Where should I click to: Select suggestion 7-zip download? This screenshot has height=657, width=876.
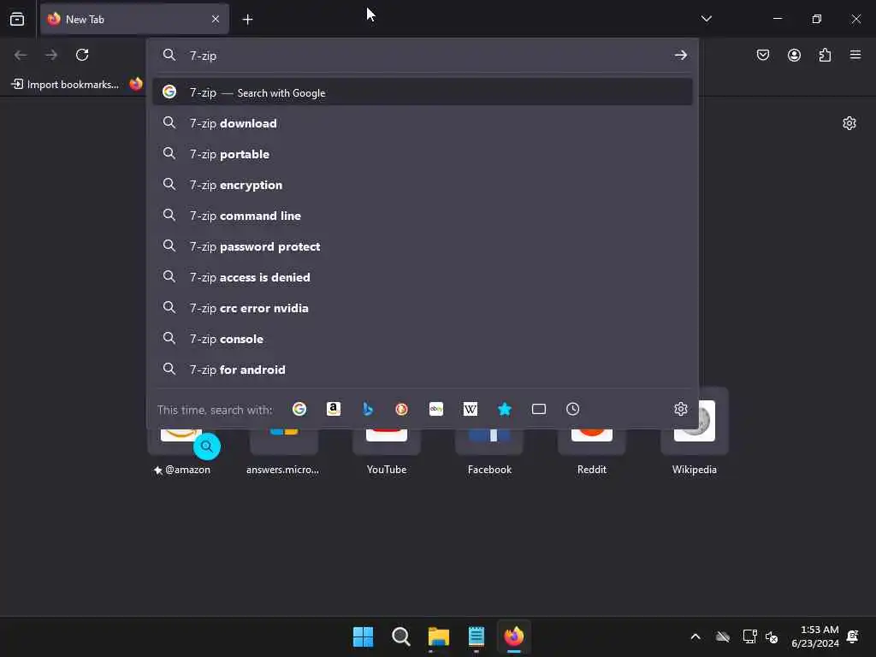click(x=423, y=123)
